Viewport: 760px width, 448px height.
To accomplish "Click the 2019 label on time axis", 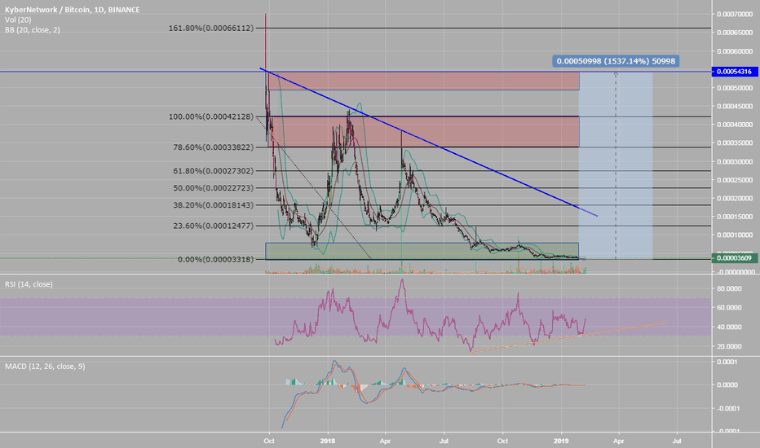I will click(x=561, y=441).
